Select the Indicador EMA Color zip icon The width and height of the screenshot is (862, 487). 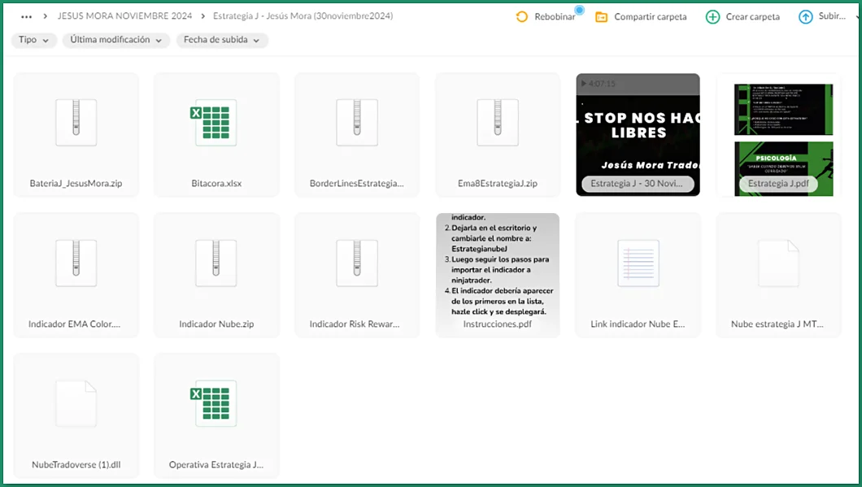(76, 263)
